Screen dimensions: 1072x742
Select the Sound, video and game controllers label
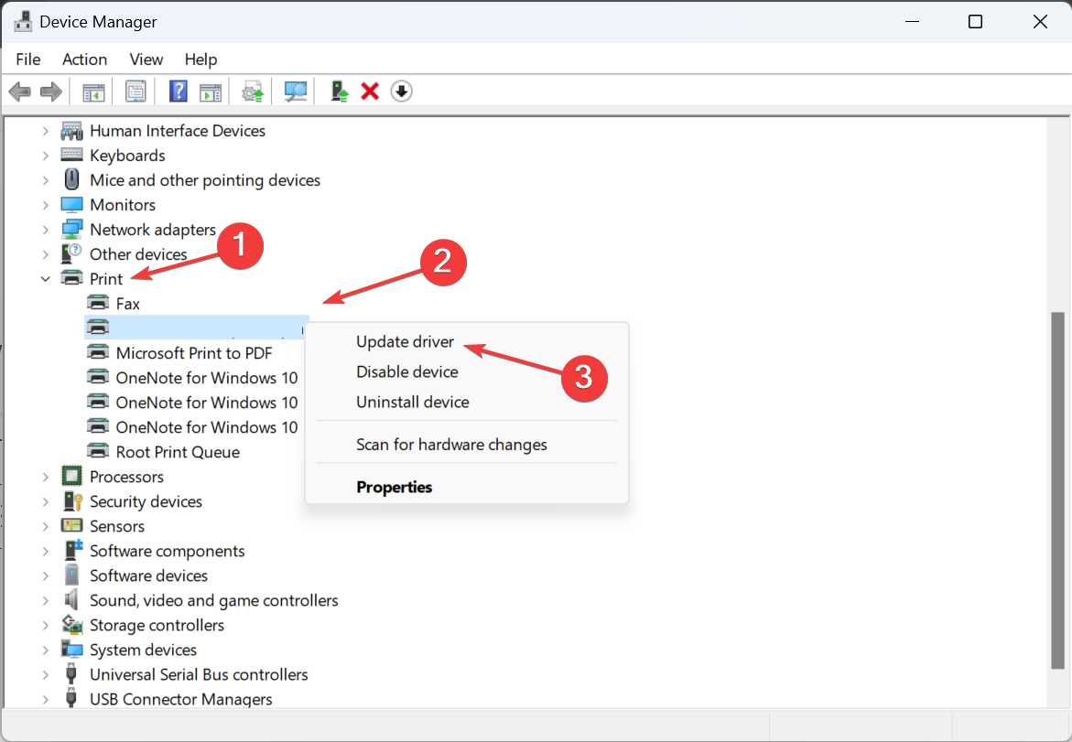214,600
